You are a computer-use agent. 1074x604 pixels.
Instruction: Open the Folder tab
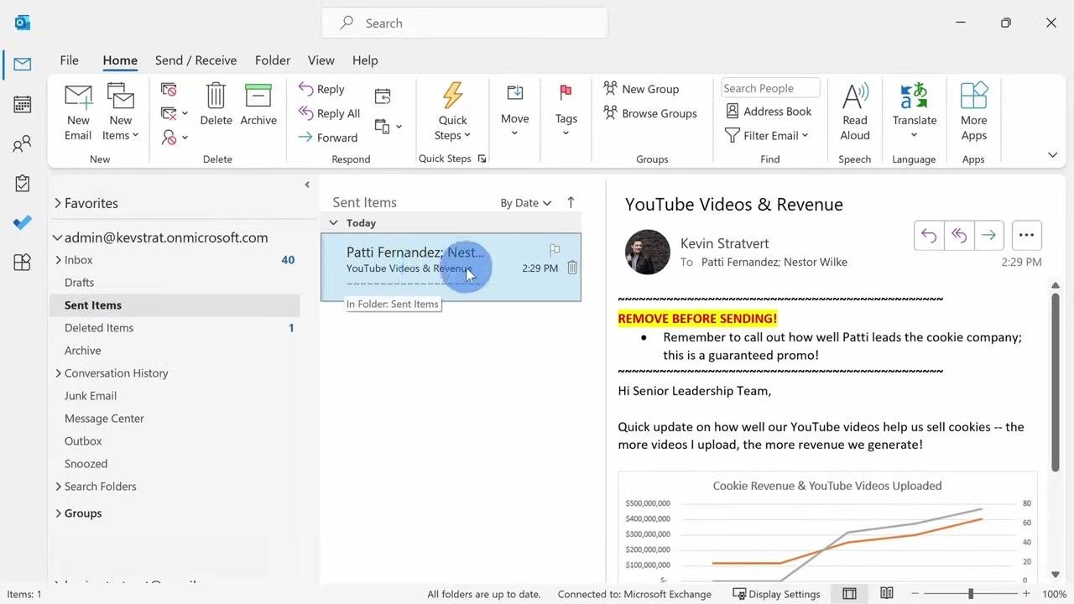273,60
